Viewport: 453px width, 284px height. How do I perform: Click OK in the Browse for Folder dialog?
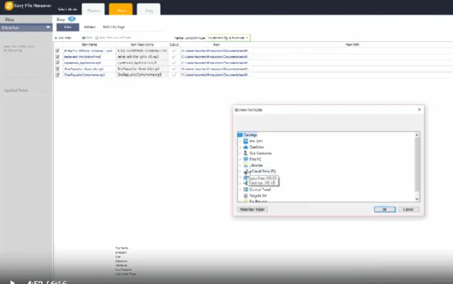tap(385, 209)
